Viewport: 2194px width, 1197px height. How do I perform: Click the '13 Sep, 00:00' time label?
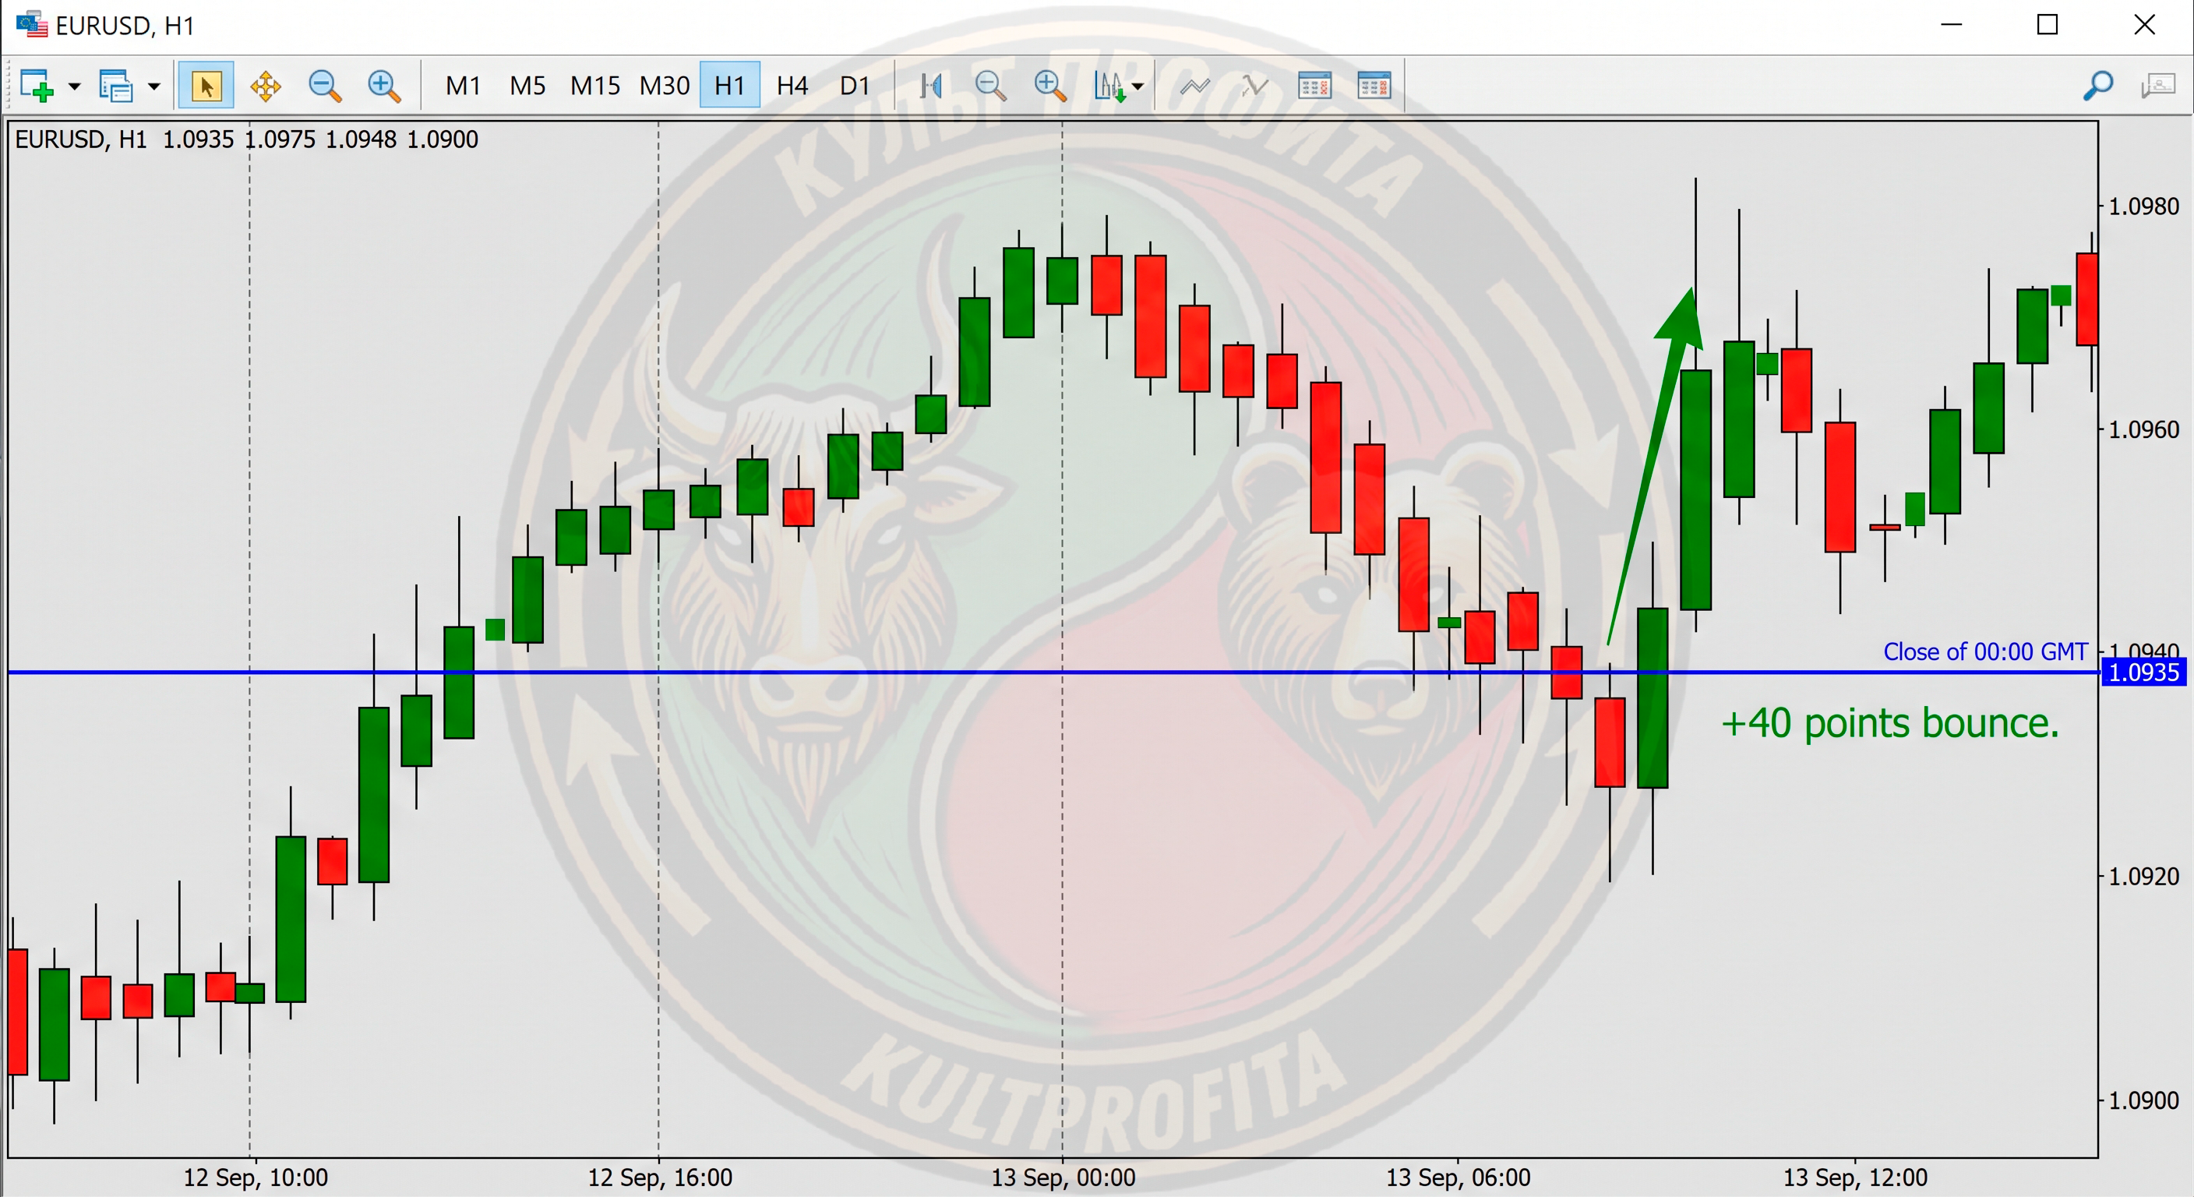pos(1063,1178)
